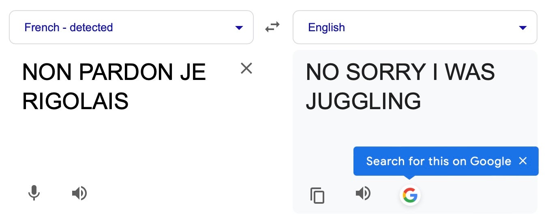548x224 pixels.
Task: Place cursor on 'NON PARDON JE' line
Action: tap(114, 73)
